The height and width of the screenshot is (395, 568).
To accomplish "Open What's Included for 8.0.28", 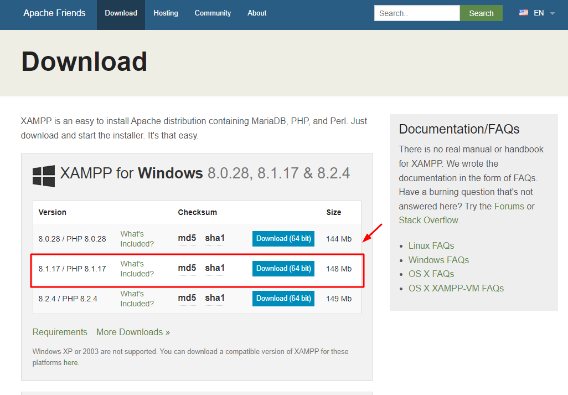I will (x=137, y=239).
